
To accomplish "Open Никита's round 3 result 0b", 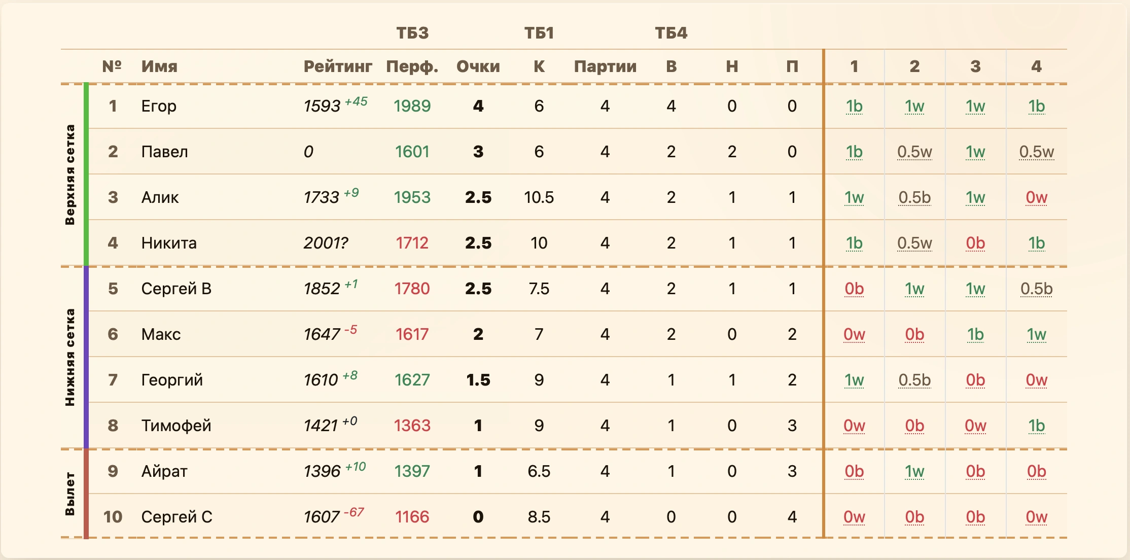I will pyautogui.click(x=975, y=243).
